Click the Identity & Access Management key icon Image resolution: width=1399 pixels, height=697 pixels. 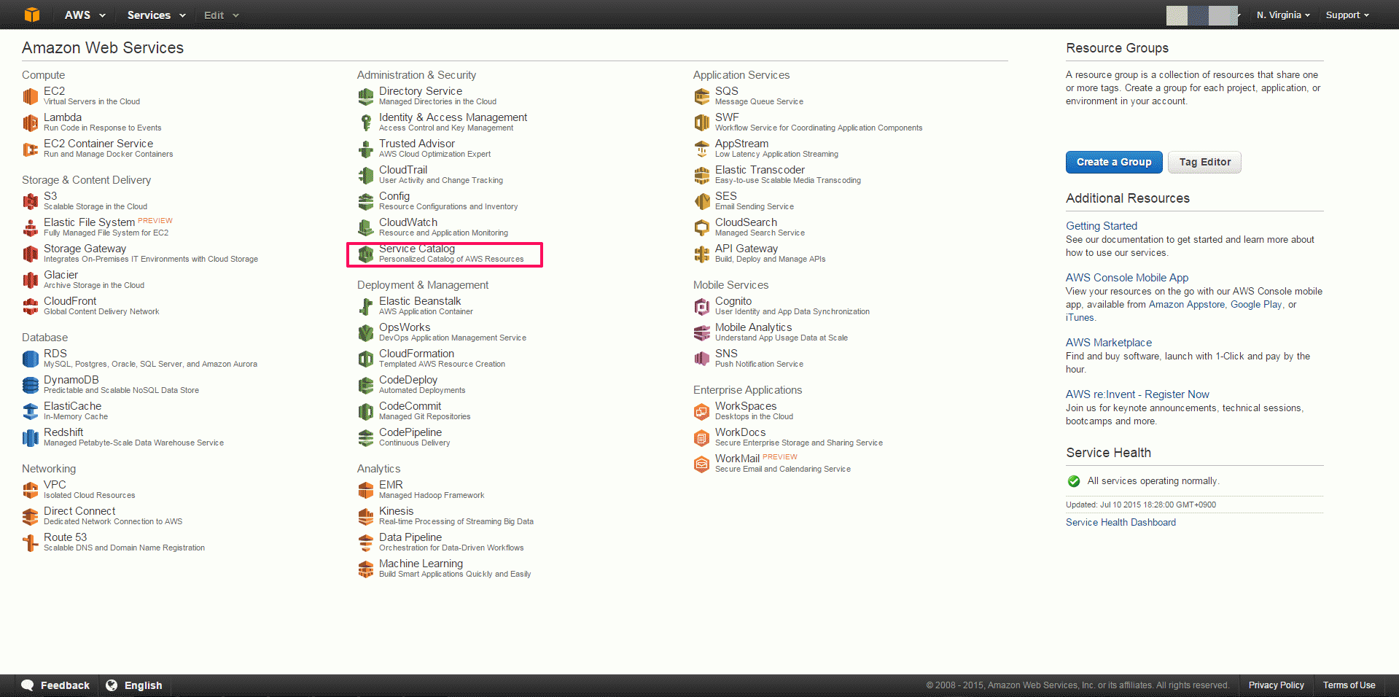pyautogui.click(x=366, y=122)
